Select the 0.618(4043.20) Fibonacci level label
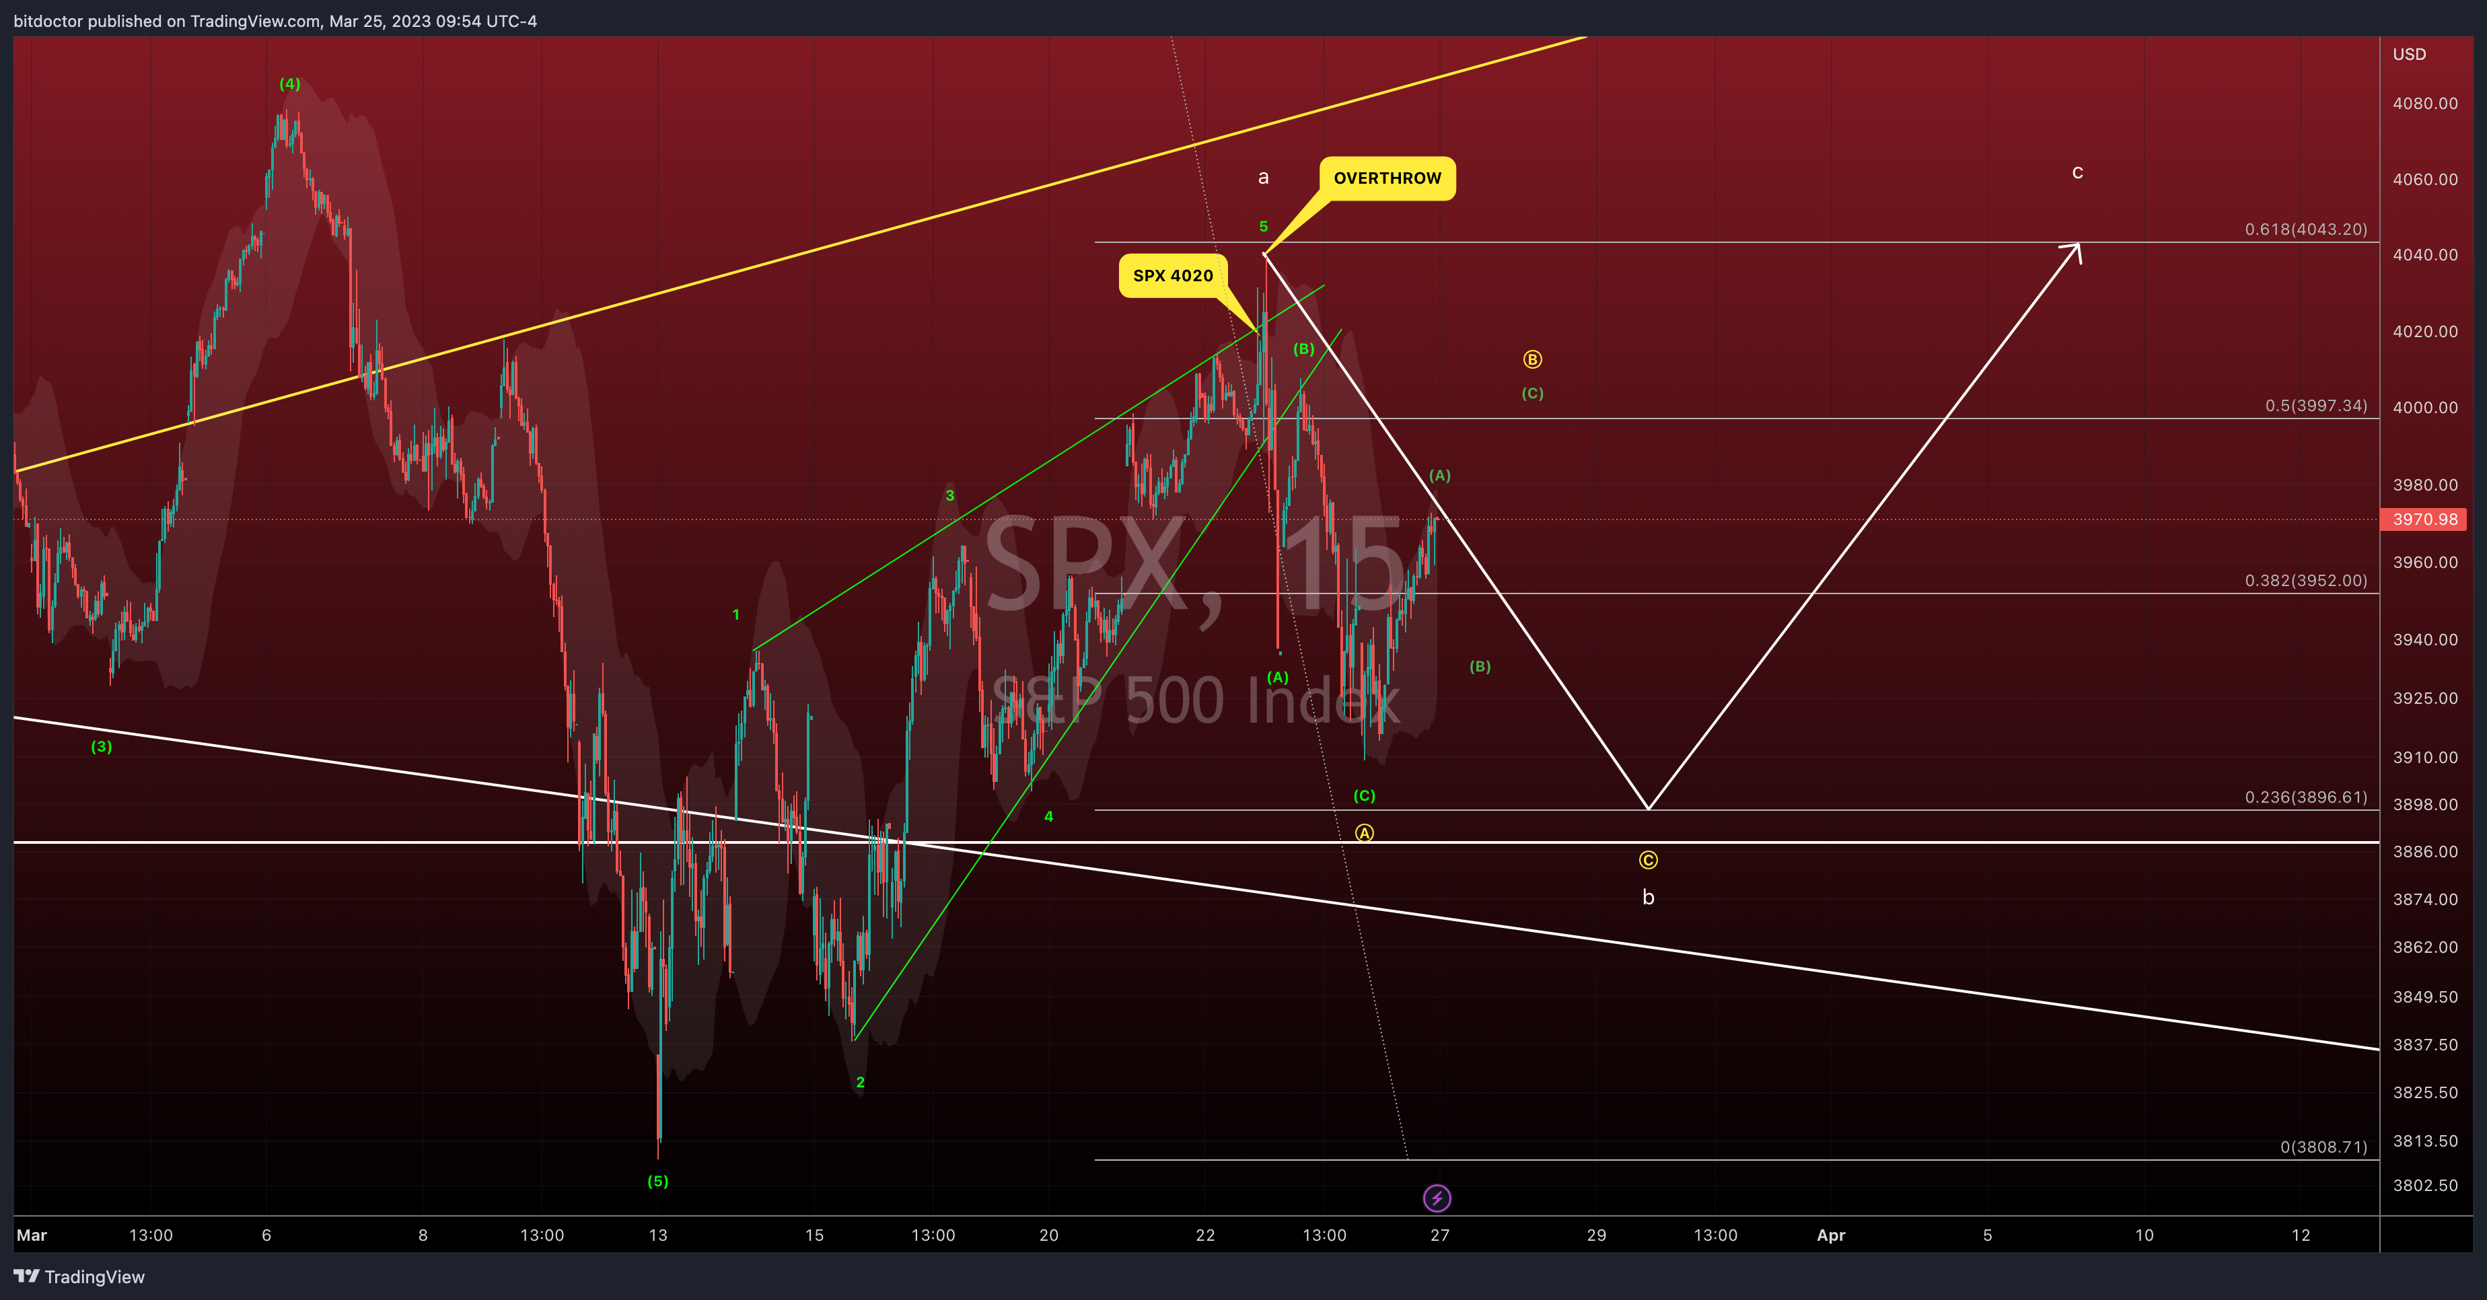The height and width of the screenshot is (1300, 2487). coord(2305,229)
